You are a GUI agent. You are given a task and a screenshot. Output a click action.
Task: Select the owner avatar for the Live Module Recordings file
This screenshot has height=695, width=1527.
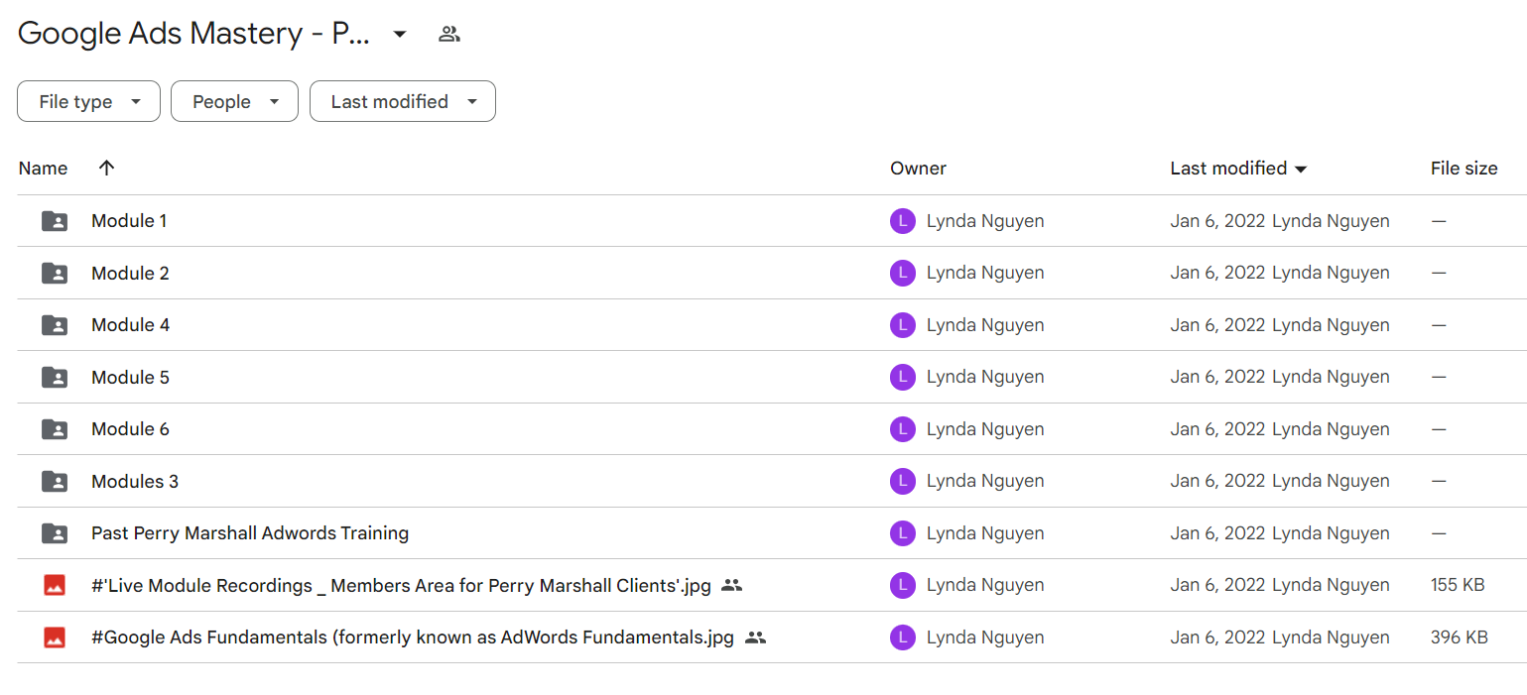coord(903,585)
